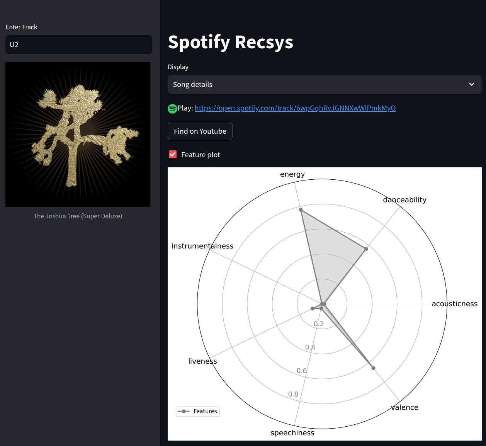Click the green Spotify logo icon
The width and height of the screenshot is (486, 446).
[x=172, y=109]
